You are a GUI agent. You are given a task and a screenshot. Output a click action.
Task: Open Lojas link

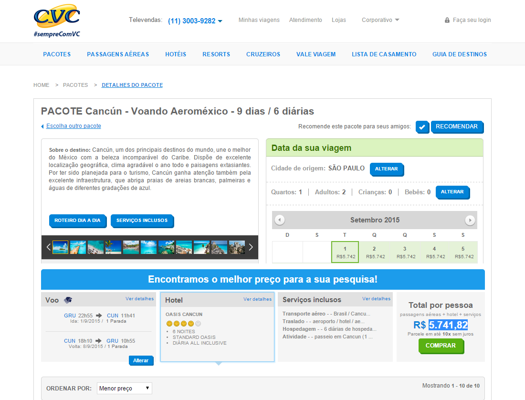click(338, 20)
